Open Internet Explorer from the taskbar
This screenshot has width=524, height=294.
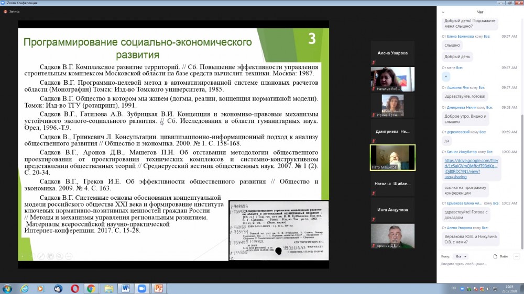click(24, 288)
